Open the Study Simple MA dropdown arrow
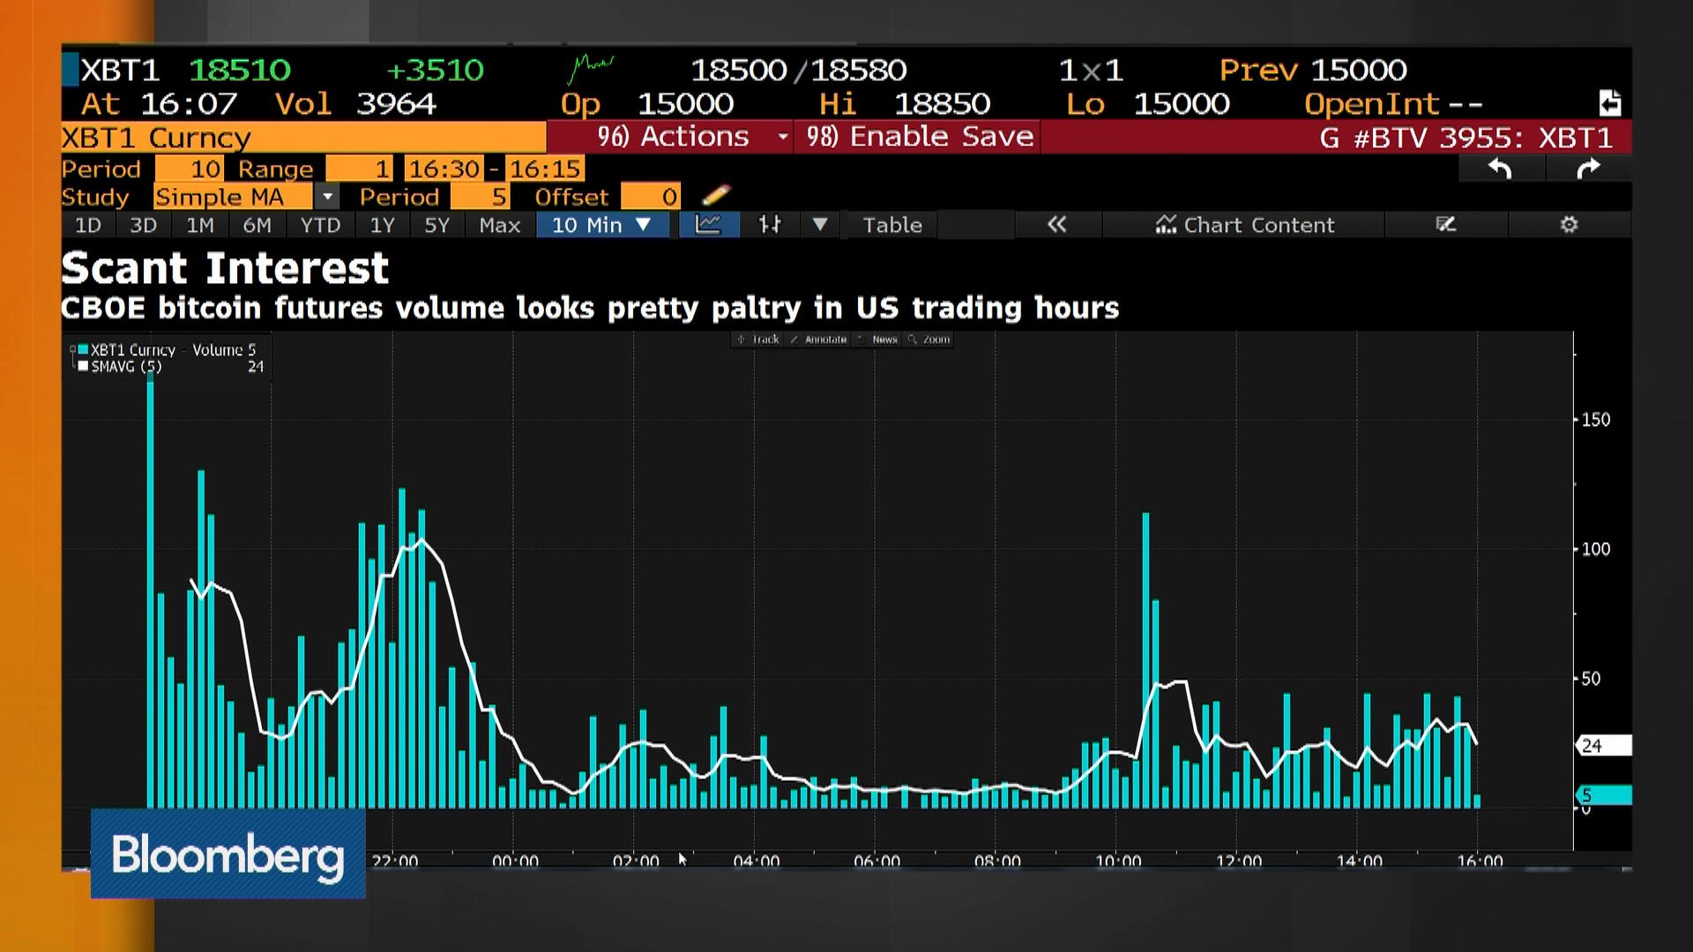This screenshot has width=1693, height=952. [x=327, y=197]
